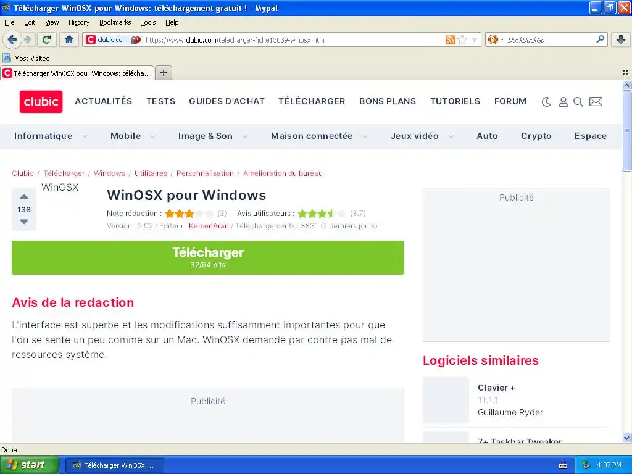Open Clubic site search icon
Viewport: 632px width, 474px height.
578,102
